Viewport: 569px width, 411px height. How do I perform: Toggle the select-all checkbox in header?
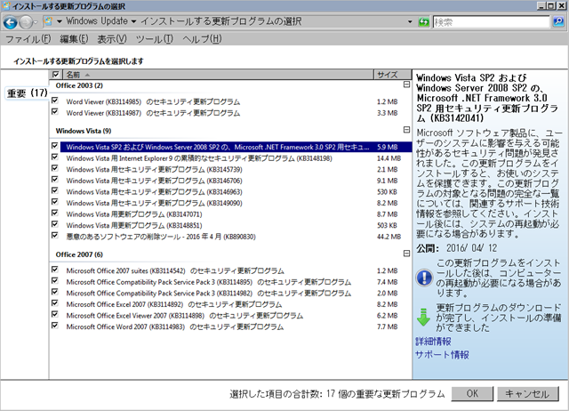(55, 75)
